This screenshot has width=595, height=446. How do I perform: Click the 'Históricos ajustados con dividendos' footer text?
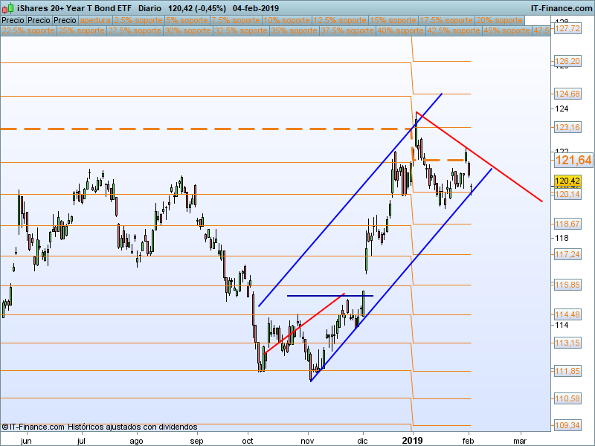132,427
